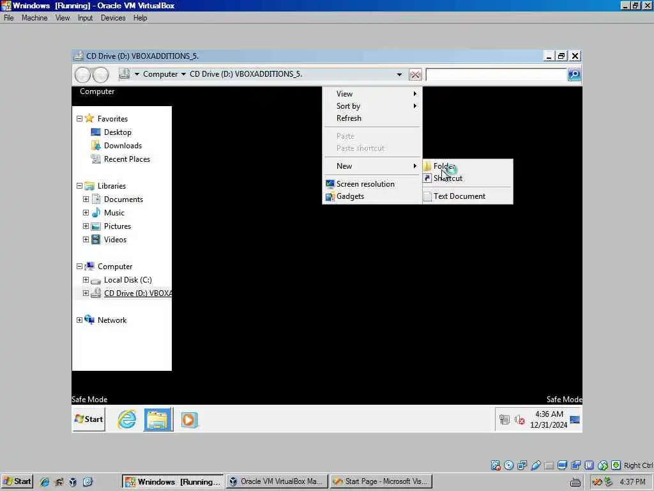Collapse the Libraries tree node

[79, 186]
